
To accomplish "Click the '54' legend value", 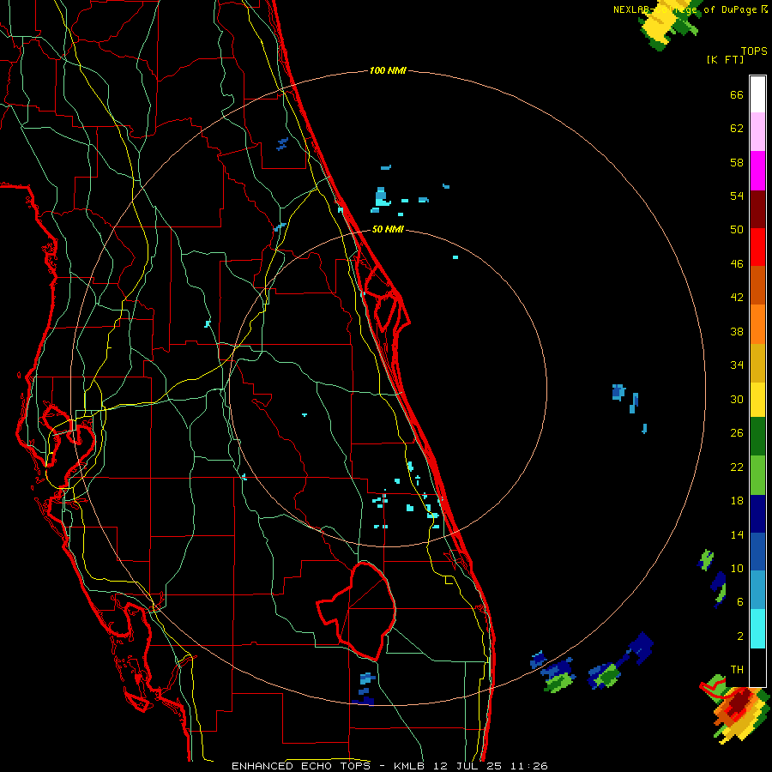I will click(x=737, y=196).
